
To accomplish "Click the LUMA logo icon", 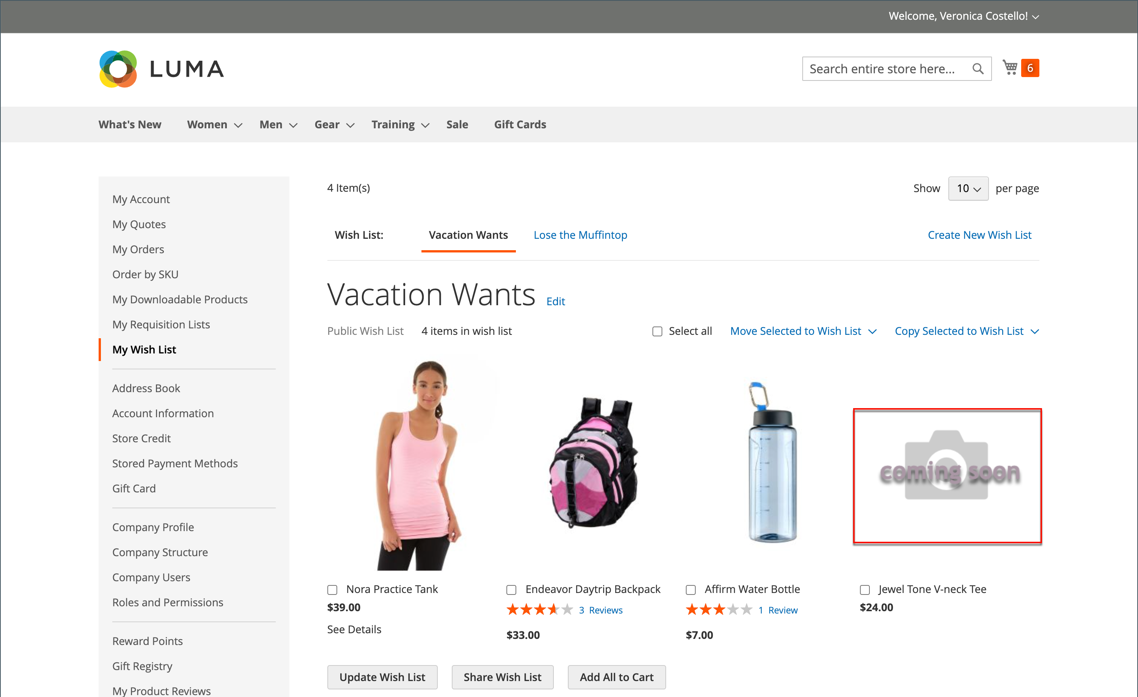I will point(118,69).
